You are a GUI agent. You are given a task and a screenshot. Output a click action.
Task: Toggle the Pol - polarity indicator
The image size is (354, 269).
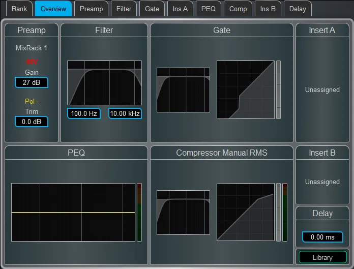(x=32, y=101)
